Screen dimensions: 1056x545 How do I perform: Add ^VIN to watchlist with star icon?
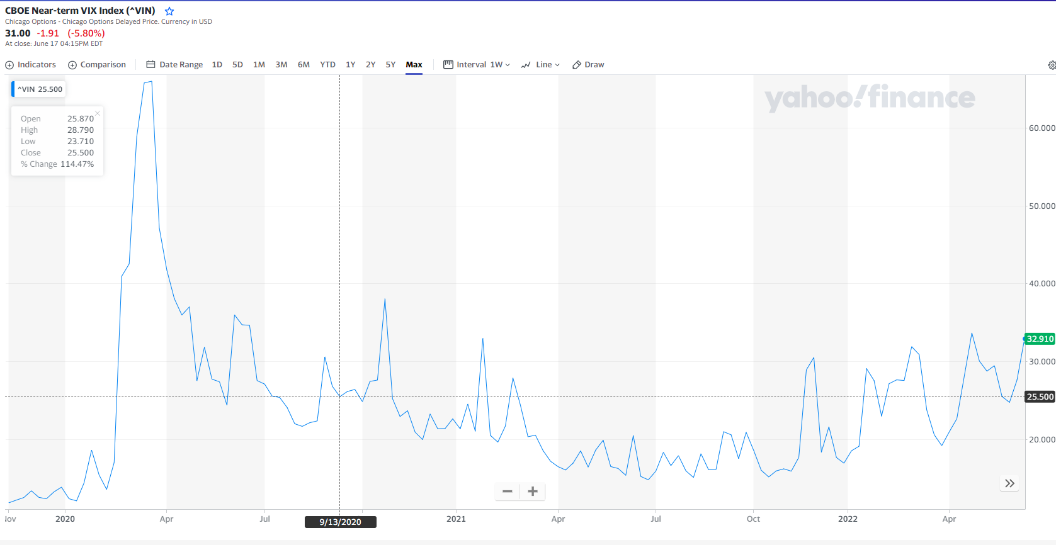pos(169,11)
